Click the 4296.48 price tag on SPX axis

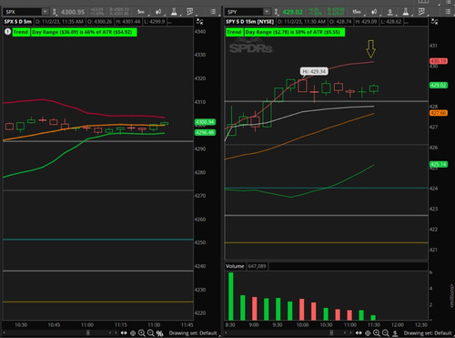205,132
